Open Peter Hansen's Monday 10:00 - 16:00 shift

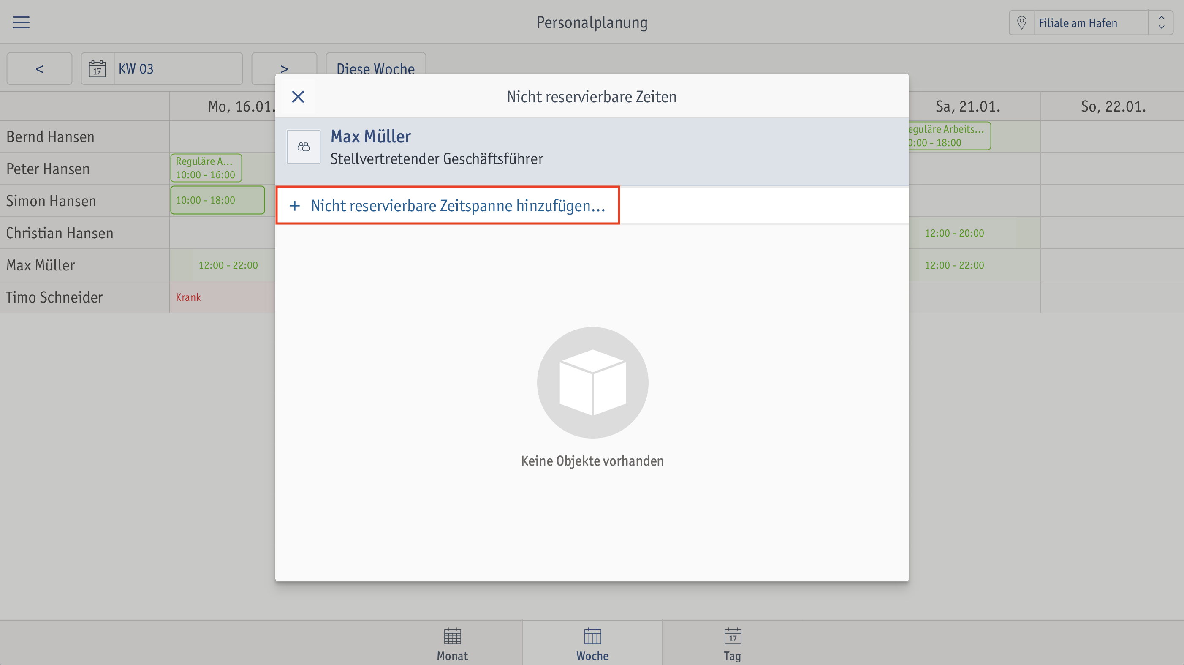click(206, 168)
